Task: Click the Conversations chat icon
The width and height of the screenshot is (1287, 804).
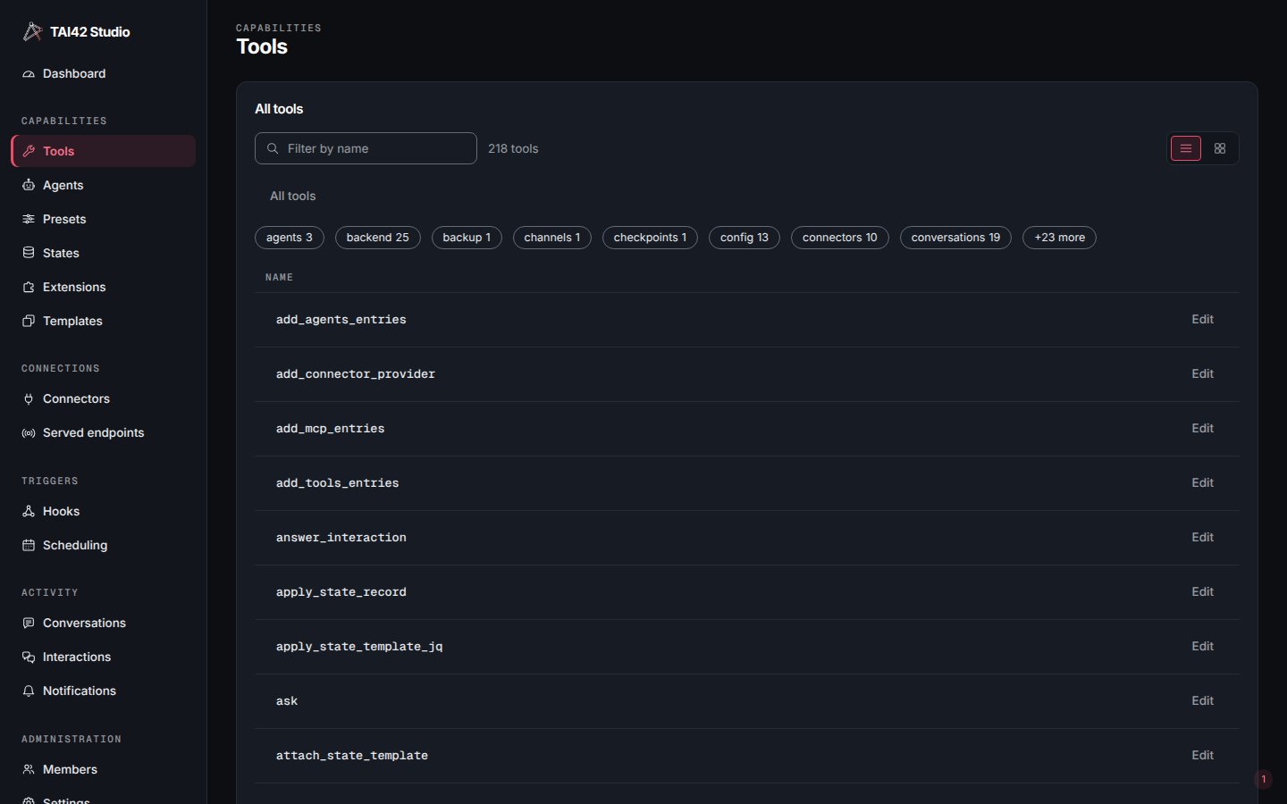Action: point(29,623)
